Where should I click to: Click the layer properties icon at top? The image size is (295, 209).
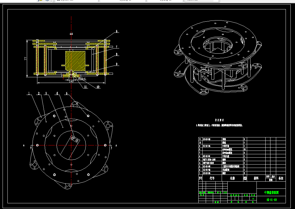[x=40, y=0]
